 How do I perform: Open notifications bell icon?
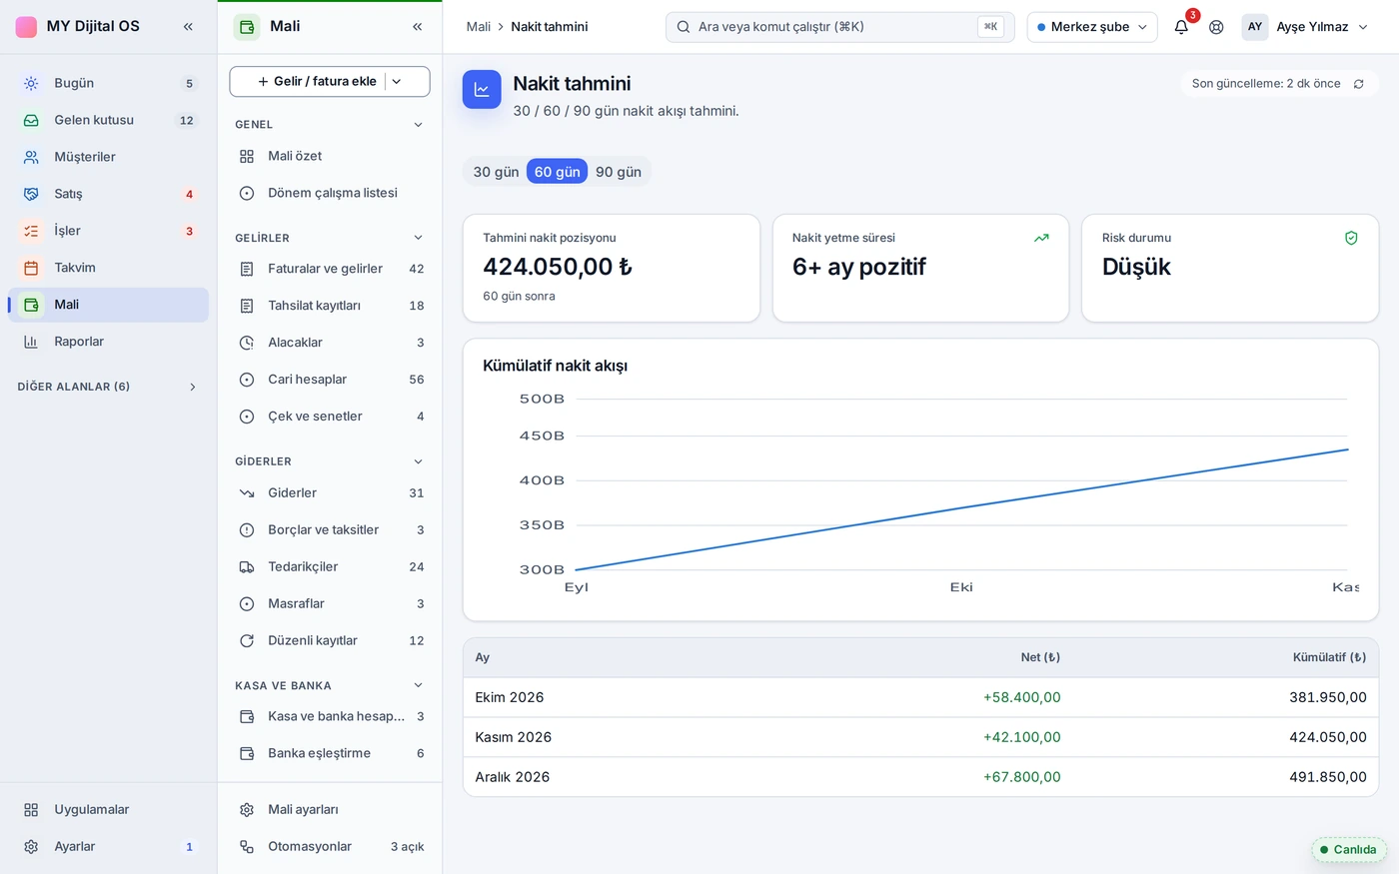1181,27
